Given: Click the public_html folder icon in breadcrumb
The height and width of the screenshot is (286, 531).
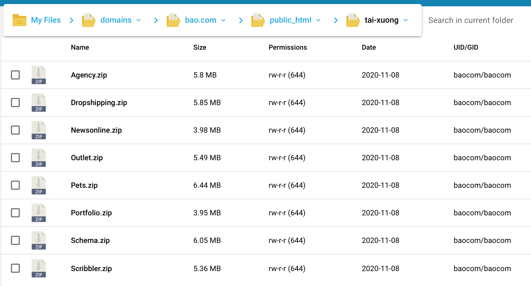Looking at the screenshot, I should (x=258, y=20).
